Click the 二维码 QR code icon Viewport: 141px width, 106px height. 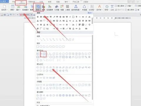click(x=67, y=8)
